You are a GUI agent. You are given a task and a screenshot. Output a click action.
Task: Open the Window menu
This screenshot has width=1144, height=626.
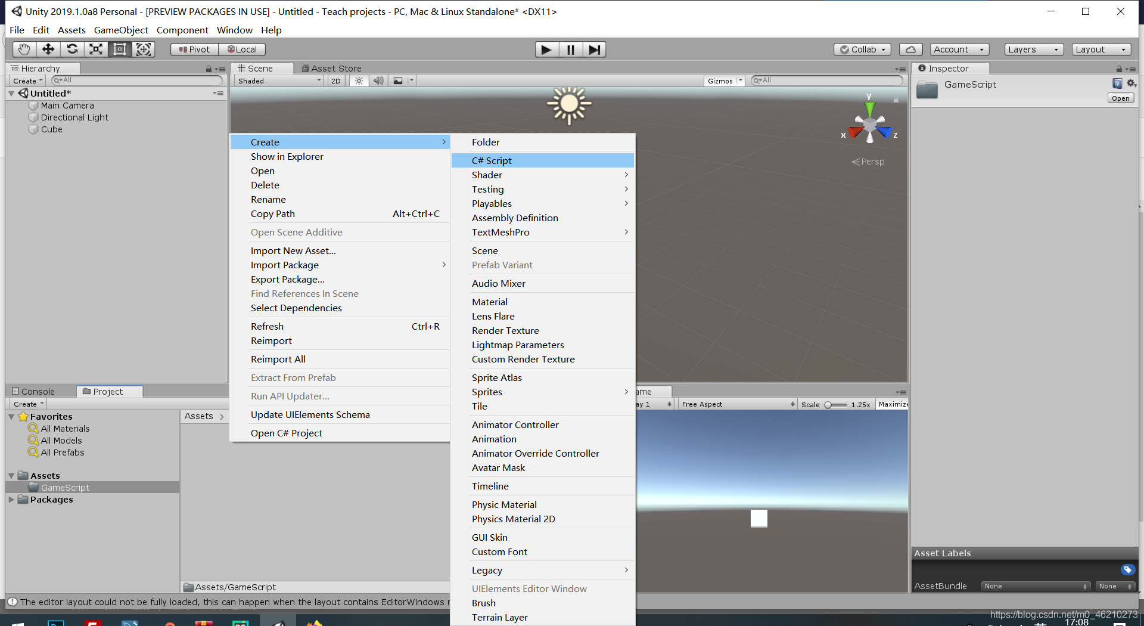click(x=235, y=30)
